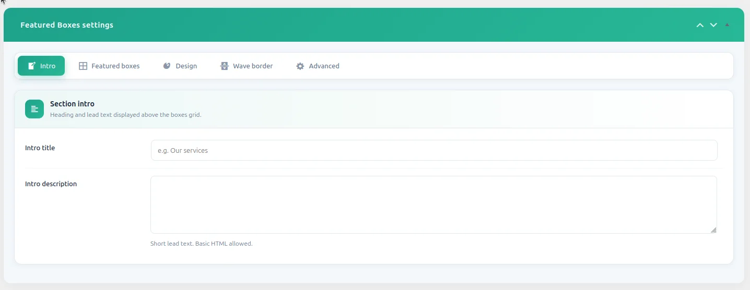The width and height of the screenshot is (750, 290).
Task: Focus the Intro title input field
Action: tap(434, 150)
